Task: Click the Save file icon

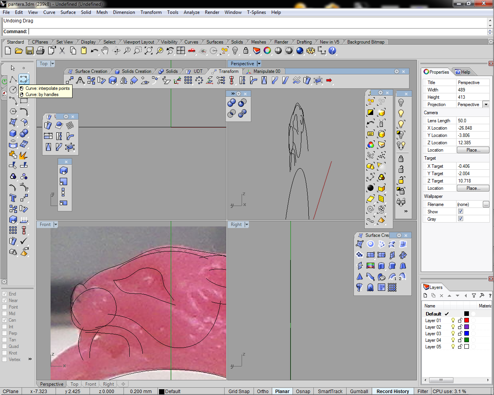Action: click(29, 51)
